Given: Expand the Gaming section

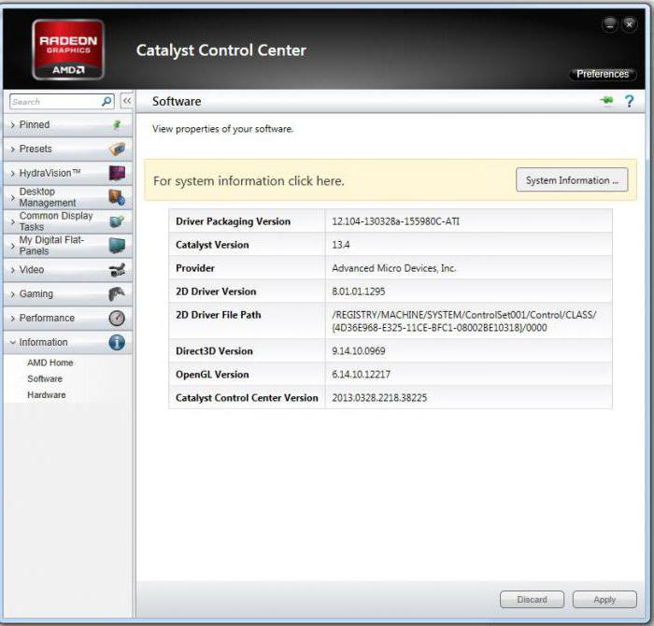Looking at the screenshot, I should point(67,294).
